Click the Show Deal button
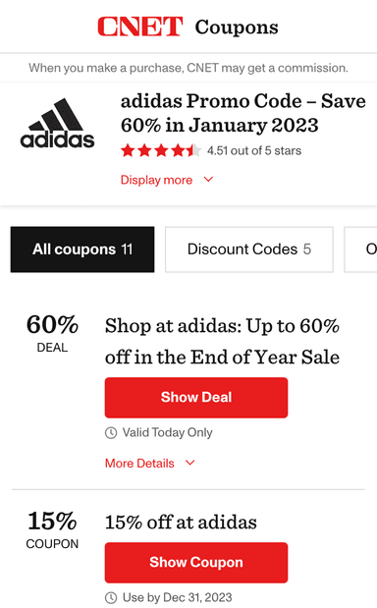The image size is (377, 608). 196,398
